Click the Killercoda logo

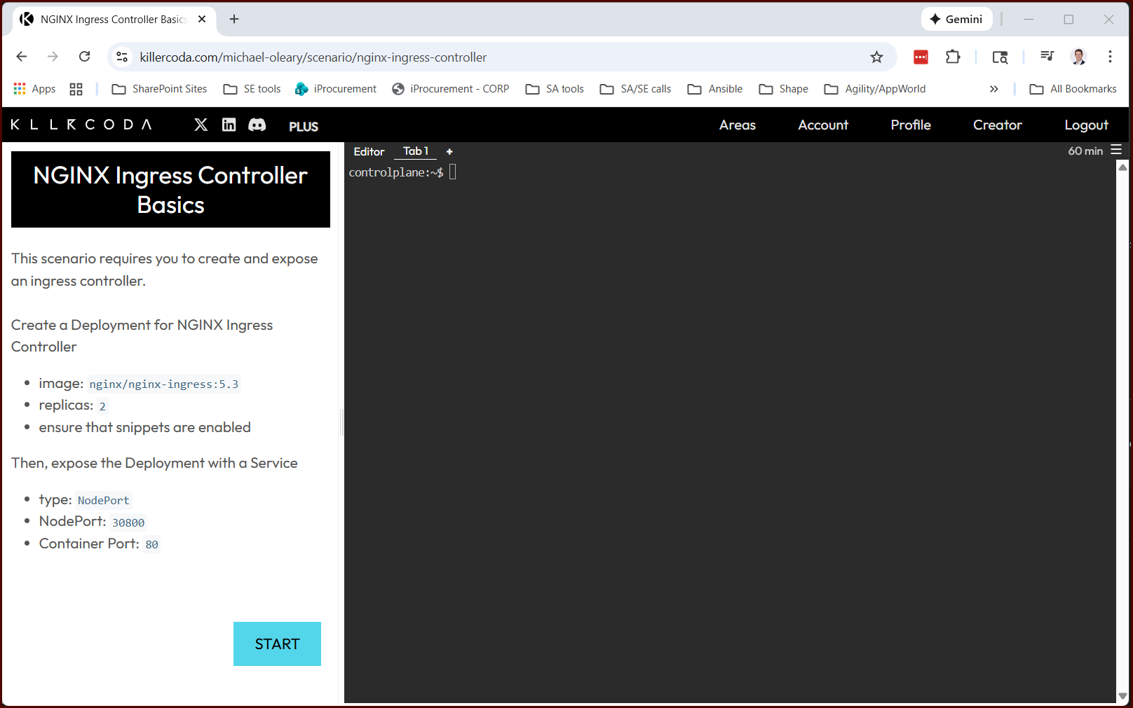[x=81, y=125]
